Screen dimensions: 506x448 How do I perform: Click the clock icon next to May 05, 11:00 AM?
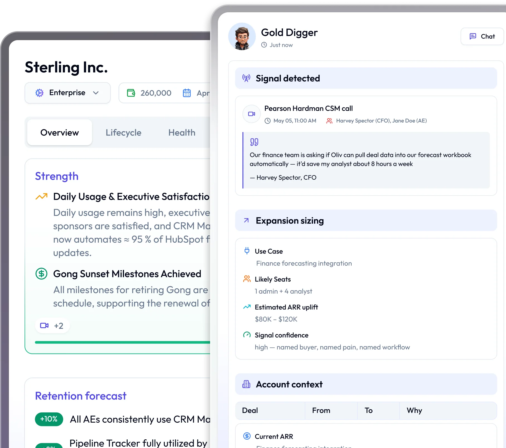[x=267, y=121]
